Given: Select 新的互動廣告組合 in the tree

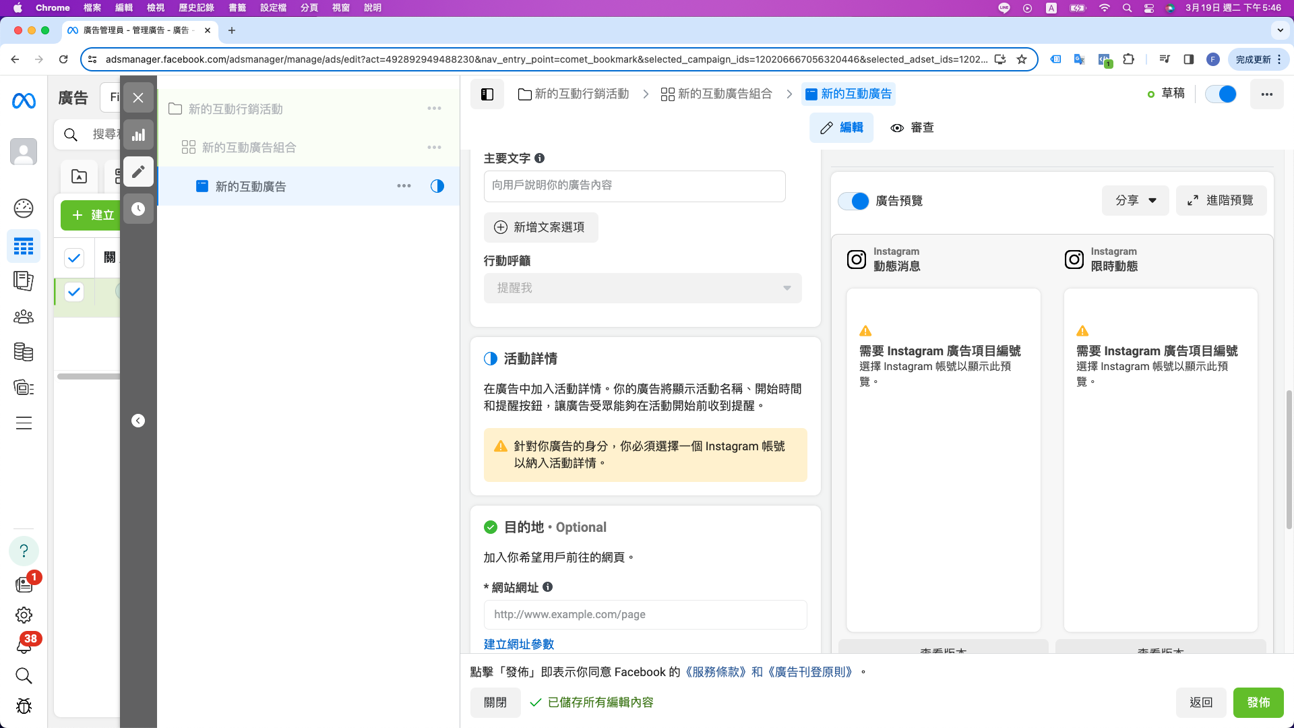Looking at the screenshot, I should (249, 148).
